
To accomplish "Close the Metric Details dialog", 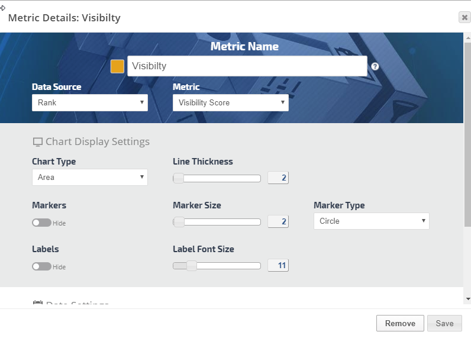I will (x=464, y=17).
